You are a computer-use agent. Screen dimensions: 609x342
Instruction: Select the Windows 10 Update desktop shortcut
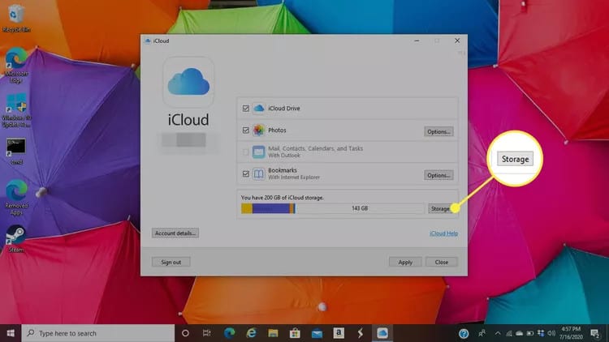(16, 110)
